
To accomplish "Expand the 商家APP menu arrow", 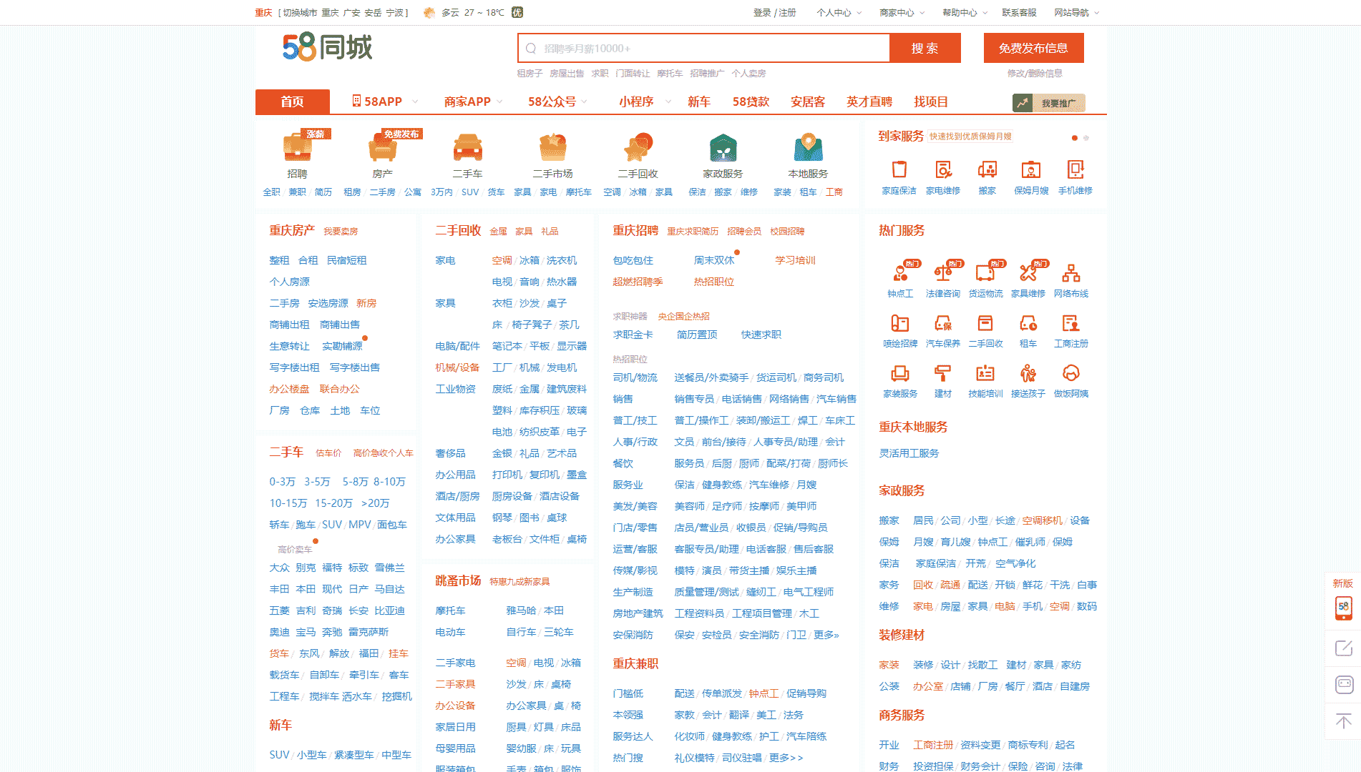I will tap(499, 102).
